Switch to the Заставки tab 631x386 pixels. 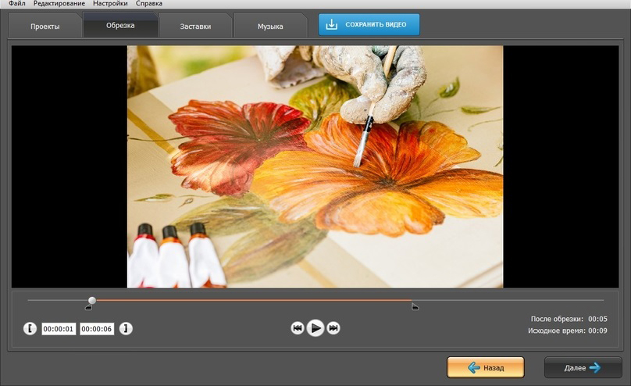point(194,27)
